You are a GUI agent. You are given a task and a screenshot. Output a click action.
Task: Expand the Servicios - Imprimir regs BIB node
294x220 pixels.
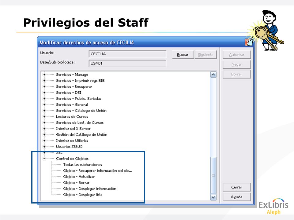click(x=44, y=80)
